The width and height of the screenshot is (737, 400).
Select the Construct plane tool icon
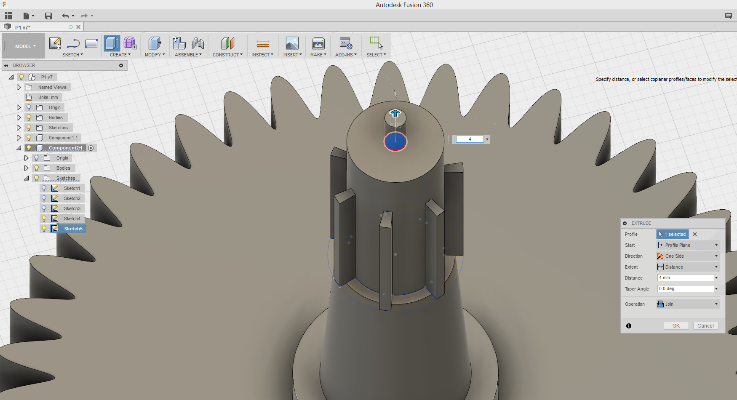click(227, 43)
